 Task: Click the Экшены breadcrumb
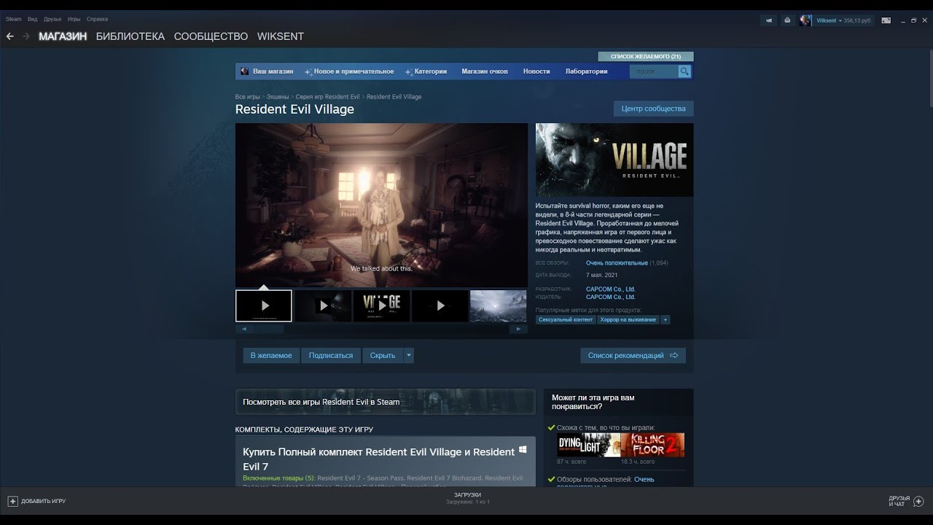pyautogui.click(x=278, y=97)
